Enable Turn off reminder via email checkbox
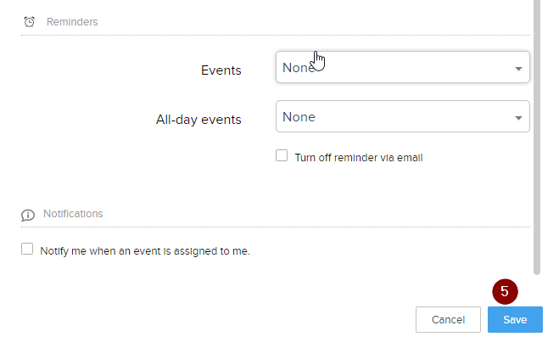Viewport: 559px width, 348px height. tap(282, 156)
